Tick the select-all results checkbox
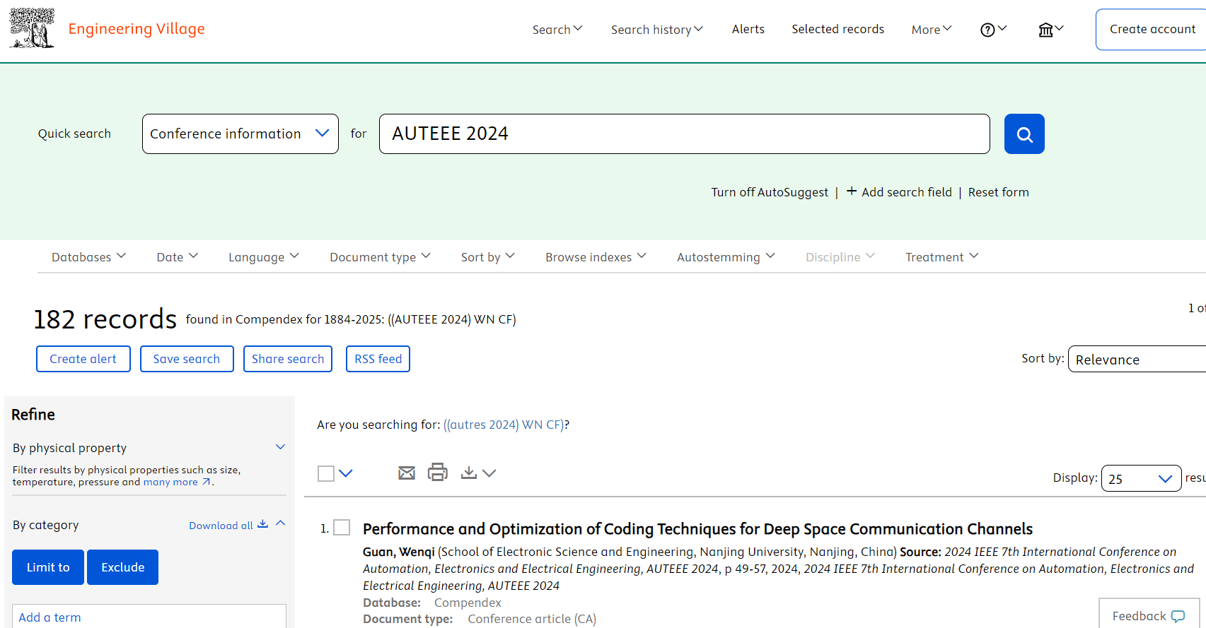Screen dimensions: 1206x628 click(326, 473)
